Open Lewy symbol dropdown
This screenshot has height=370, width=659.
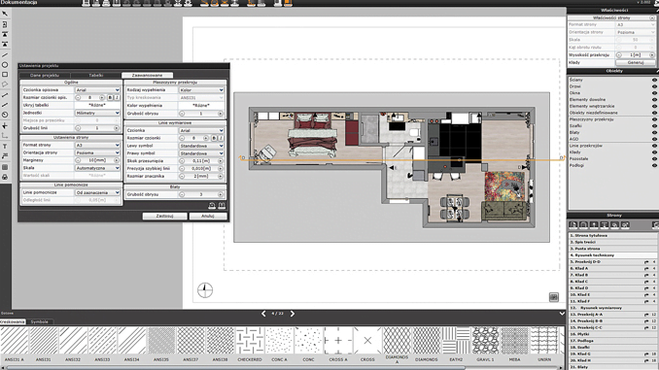[201, 146]
